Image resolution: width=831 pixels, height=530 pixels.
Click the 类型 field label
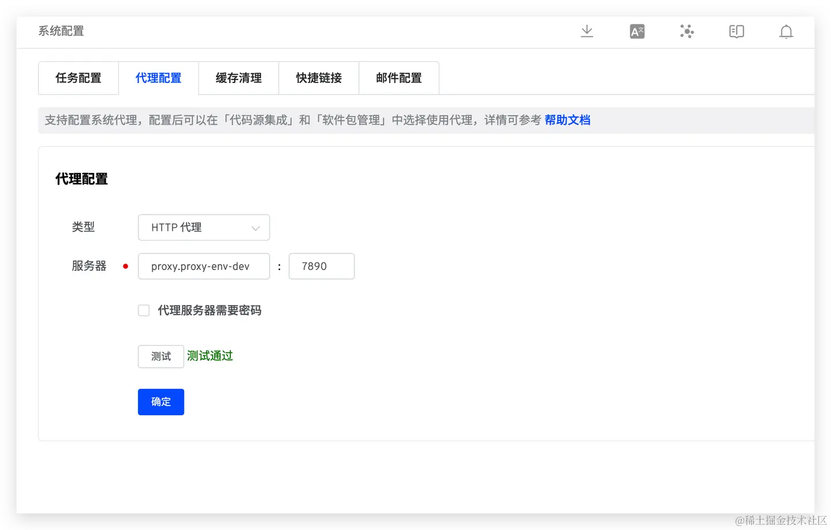click(x=83, y=227)
